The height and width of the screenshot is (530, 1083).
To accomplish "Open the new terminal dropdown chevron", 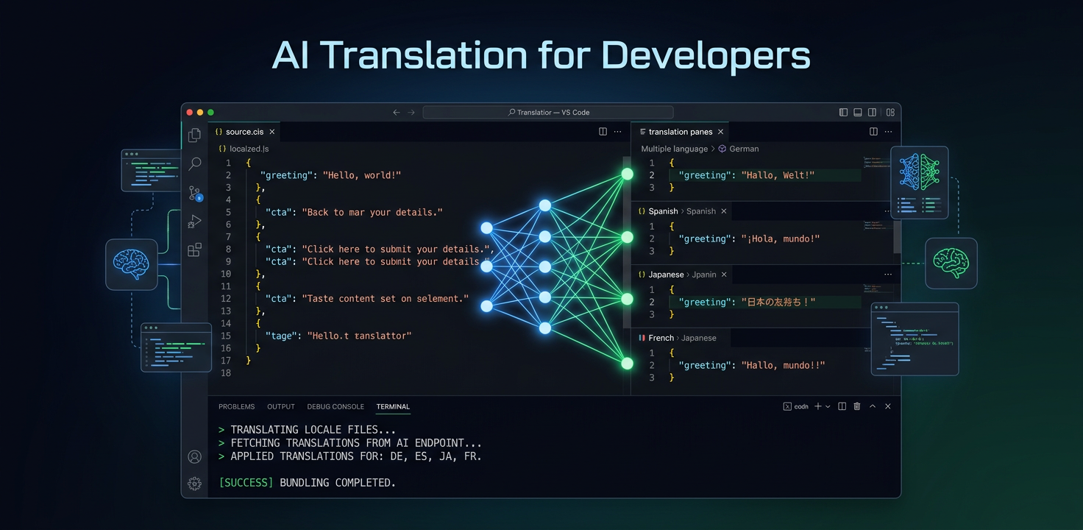I will (x=828, y=406).
